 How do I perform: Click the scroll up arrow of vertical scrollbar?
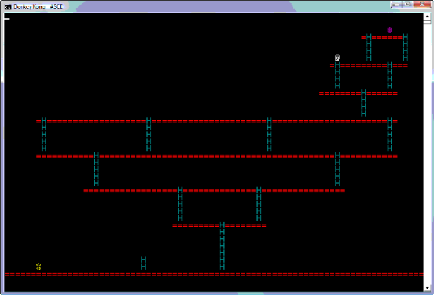pos(427,16)
